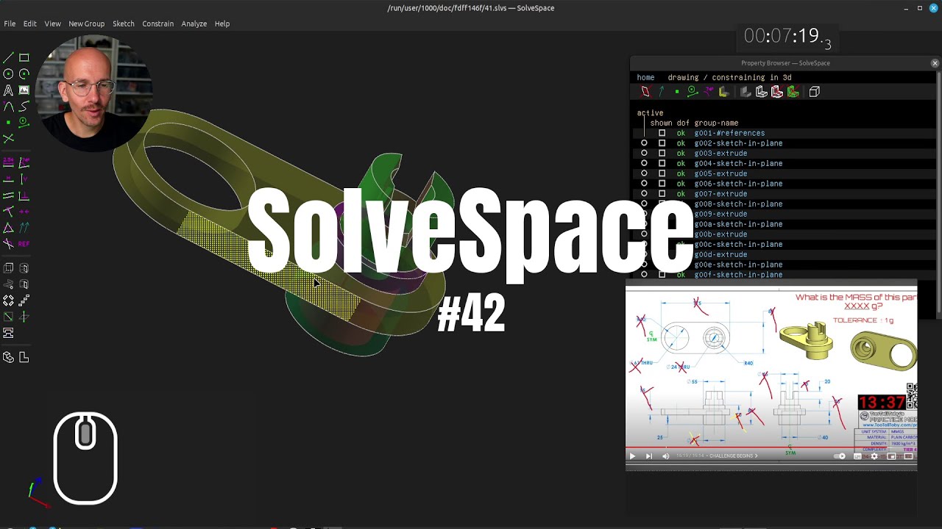Create new step translating group

coord(24,301)
